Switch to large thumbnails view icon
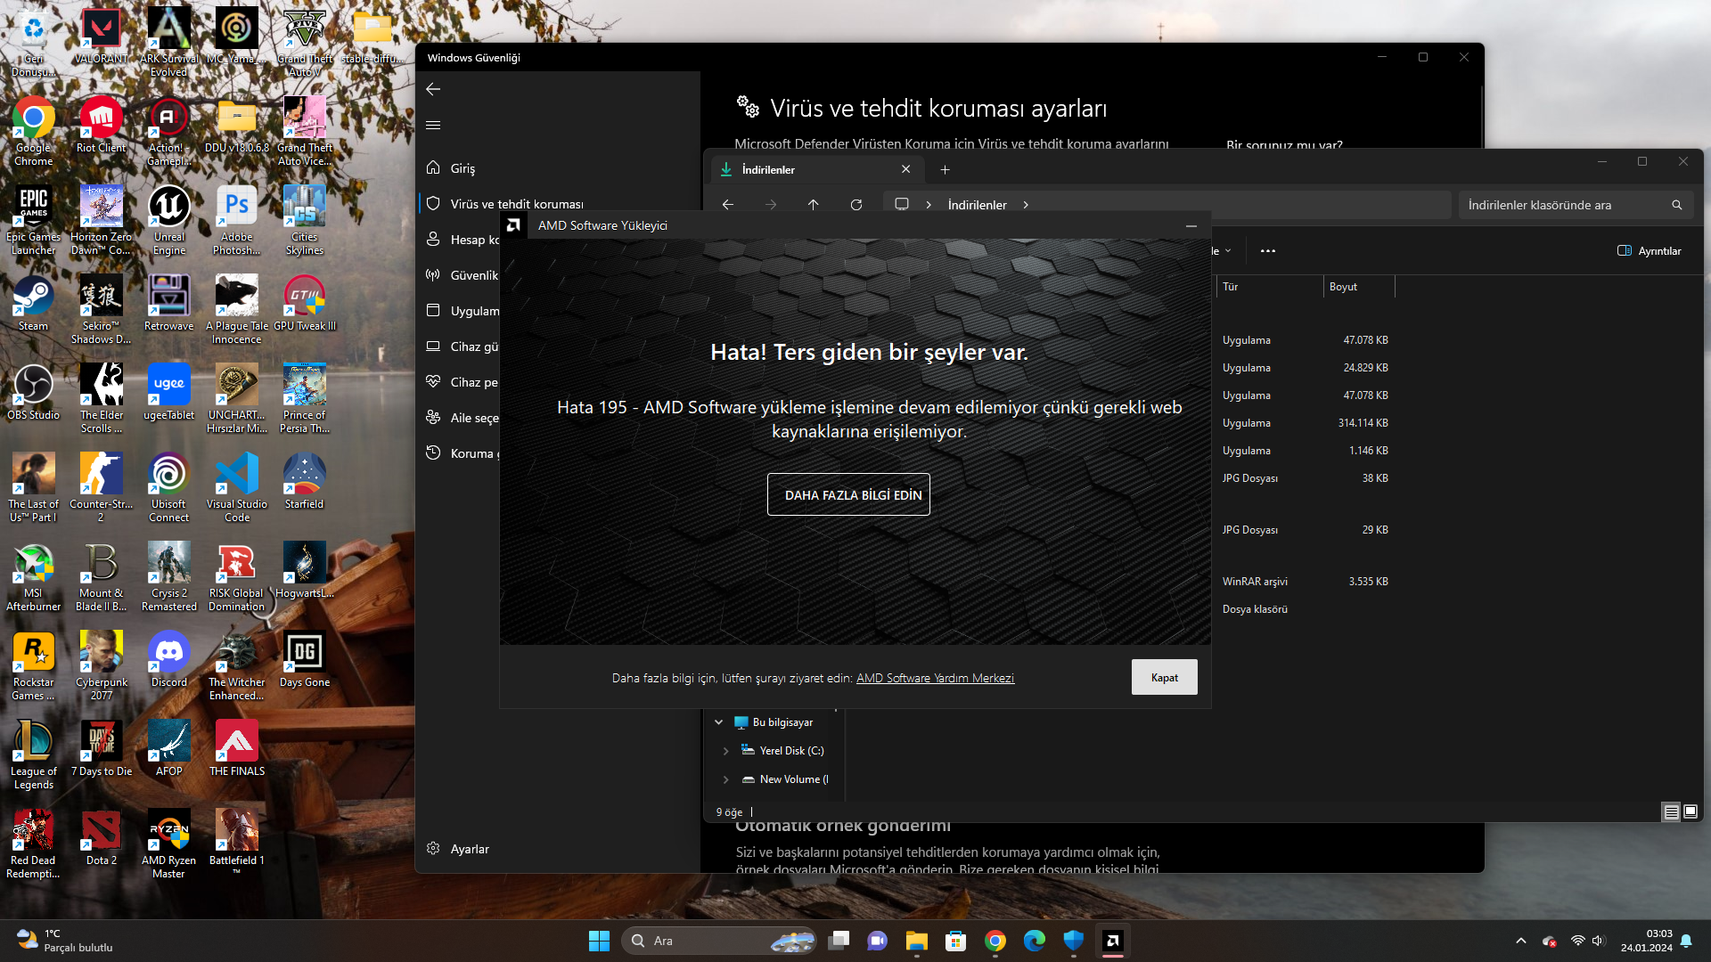 (1691, 811)
